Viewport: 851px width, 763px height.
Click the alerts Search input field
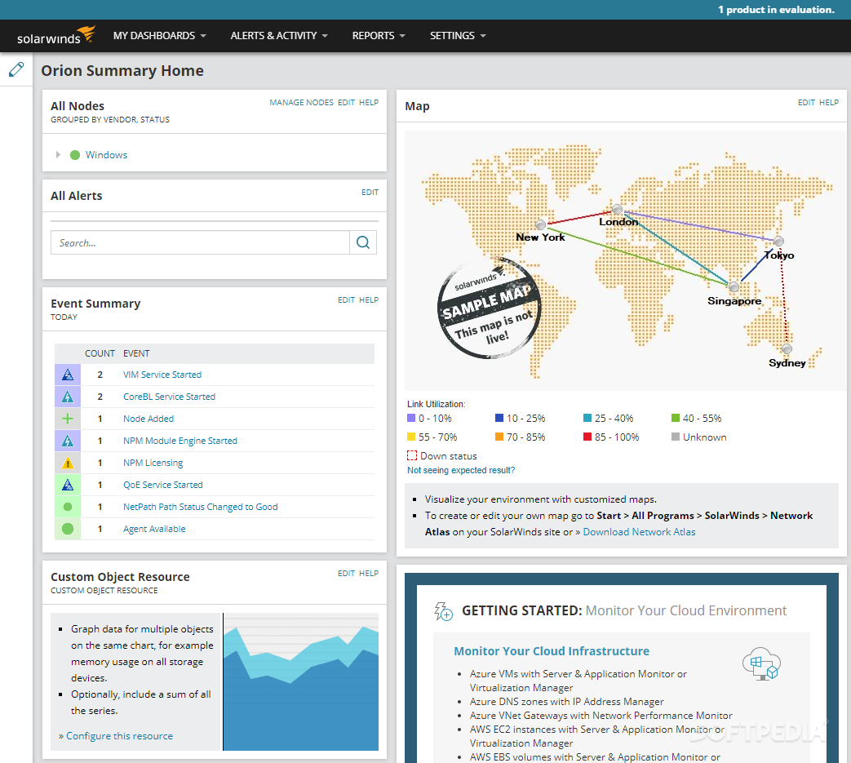[x=200, y=242]
